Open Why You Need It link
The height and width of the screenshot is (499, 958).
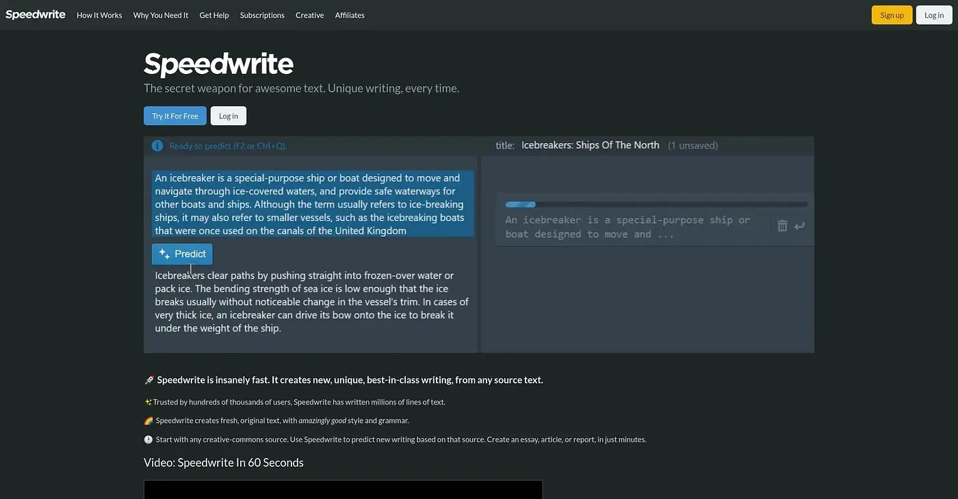click(161, 15)
